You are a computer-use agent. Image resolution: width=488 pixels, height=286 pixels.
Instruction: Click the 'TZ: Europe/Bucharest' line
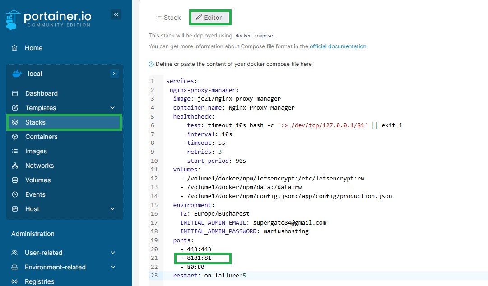pos(215,214)
